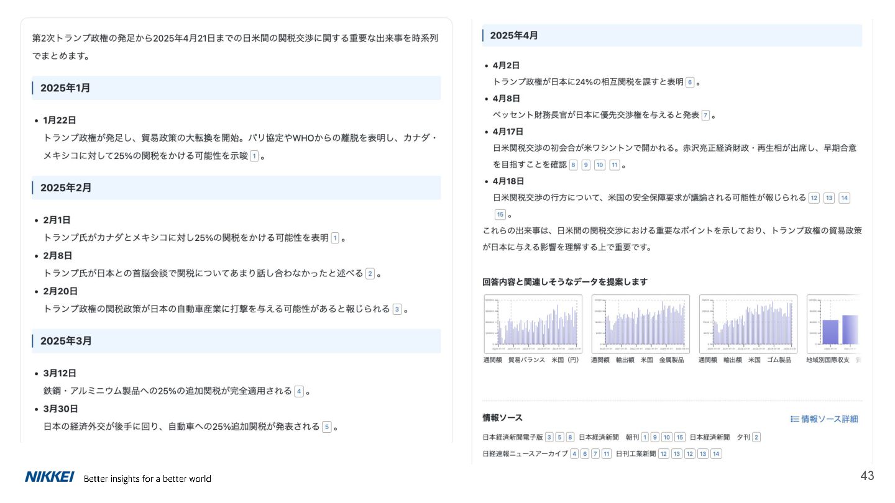
Task: Select source badge 3 beside 日本経済新聞電子版
Action: (x=549, y=437)
